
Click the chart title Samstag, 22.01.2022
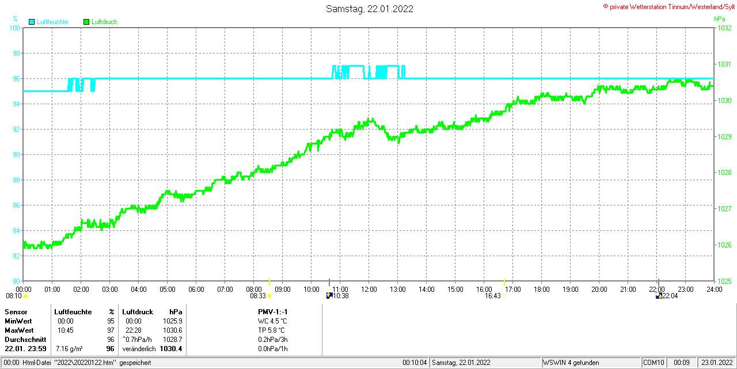[x=369, y=9]
